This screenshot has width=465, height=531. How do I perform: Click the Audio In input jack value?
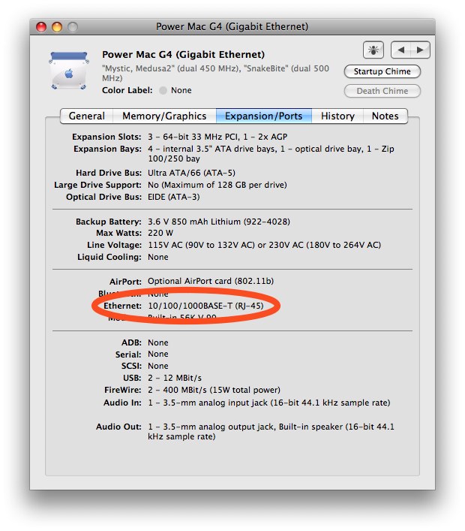(268, 403)
